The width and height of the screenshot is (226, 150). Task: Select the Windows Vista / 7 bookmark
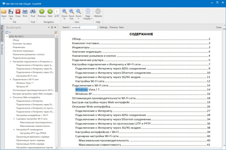click(x=25, y=83)
